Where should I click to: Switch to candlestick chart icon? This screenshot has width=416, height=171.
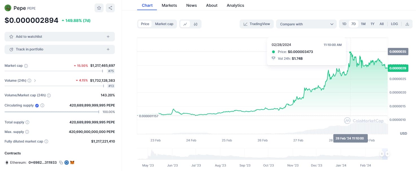pyautogui.click(x=196, y=24)
